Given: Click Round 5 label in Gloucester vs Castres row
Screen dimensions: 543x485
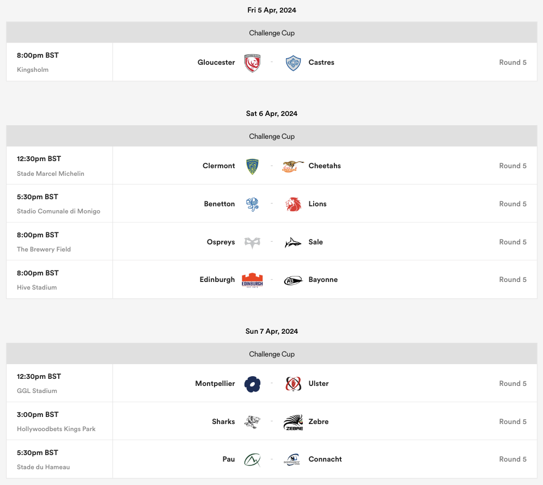Looking at the screenshot, I should click(513, 63).
